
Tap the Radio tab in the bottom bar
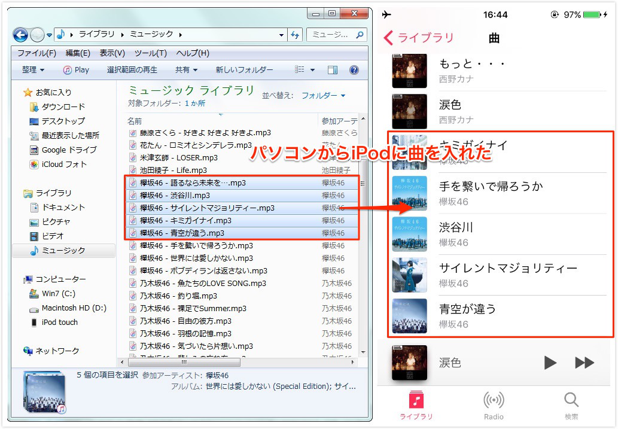click(x=494, y=405)
